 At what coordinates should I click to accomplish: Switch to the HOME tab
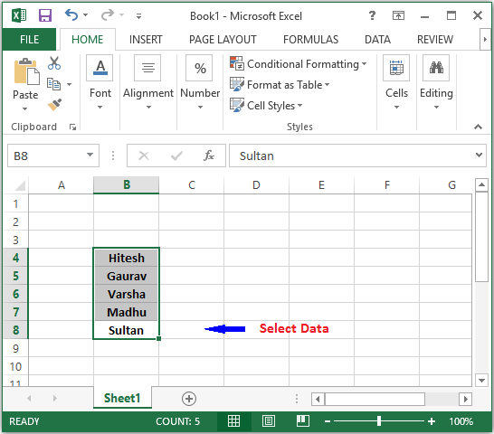(x=87, y=40)
